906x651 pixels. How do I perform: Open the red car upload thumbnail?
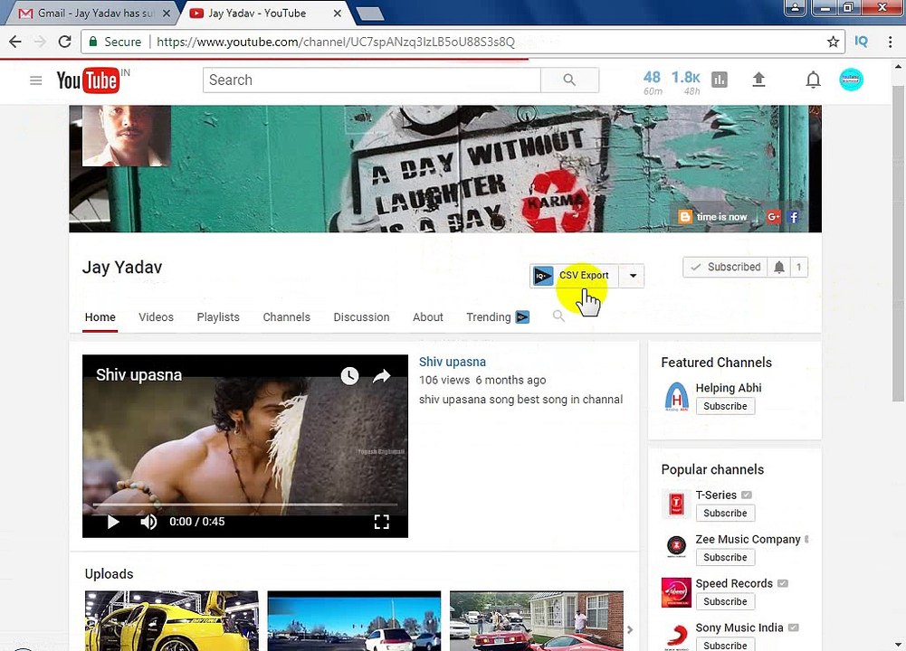[537, 620]
